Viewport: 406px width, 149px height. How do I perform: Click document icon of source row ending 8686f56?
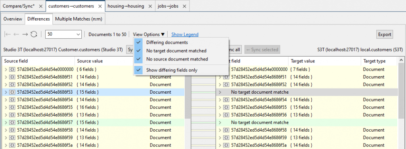(12, 115)
